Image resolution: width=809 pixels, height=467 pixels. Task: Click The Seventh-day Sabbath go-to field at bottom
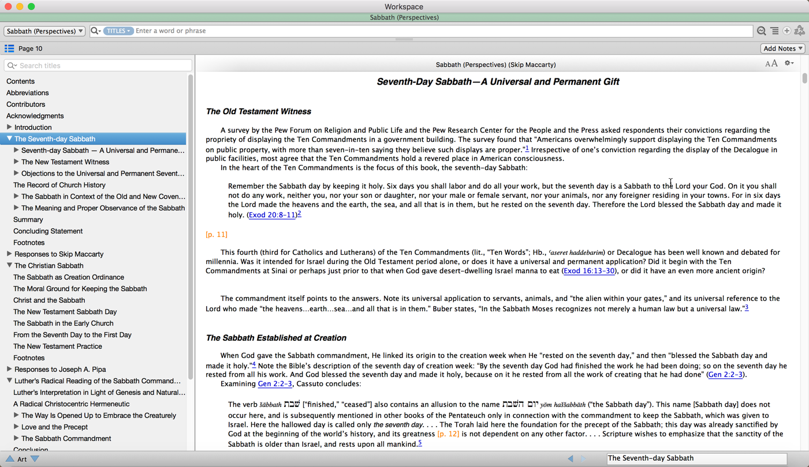tap(696, 458)
